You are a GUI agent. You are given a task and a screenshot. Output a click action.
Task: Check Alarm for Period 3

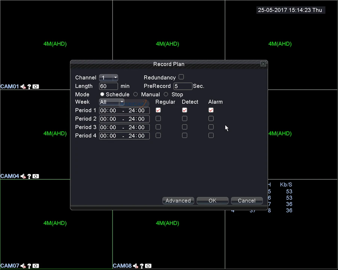[x=211, y=127]
